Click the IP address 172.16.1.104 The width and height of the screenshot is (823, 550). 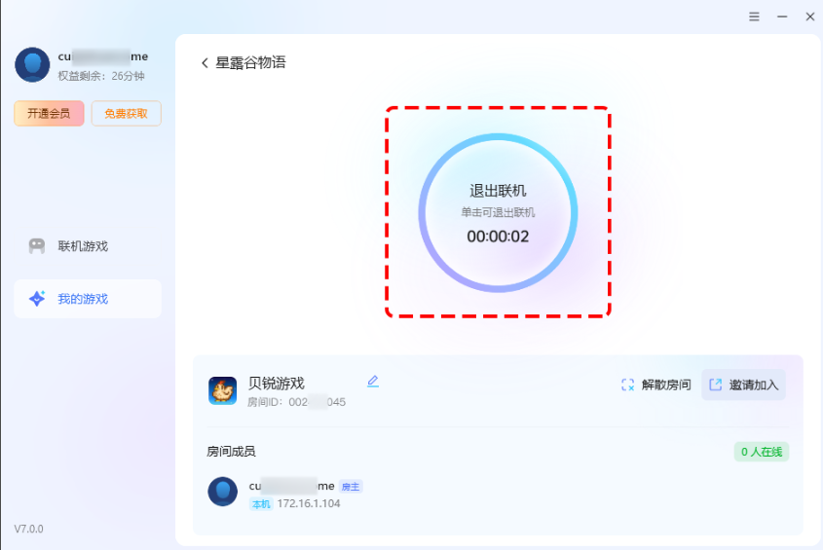[309, 504]
